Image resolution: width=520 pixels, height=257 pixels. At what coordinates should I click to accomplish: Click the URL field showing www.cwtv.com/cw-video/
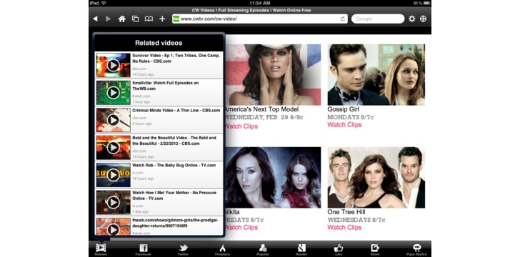[x=260, y=19]
